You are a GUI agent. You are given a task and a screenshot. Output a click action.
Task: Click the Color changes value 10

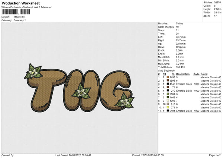[177, 27]
